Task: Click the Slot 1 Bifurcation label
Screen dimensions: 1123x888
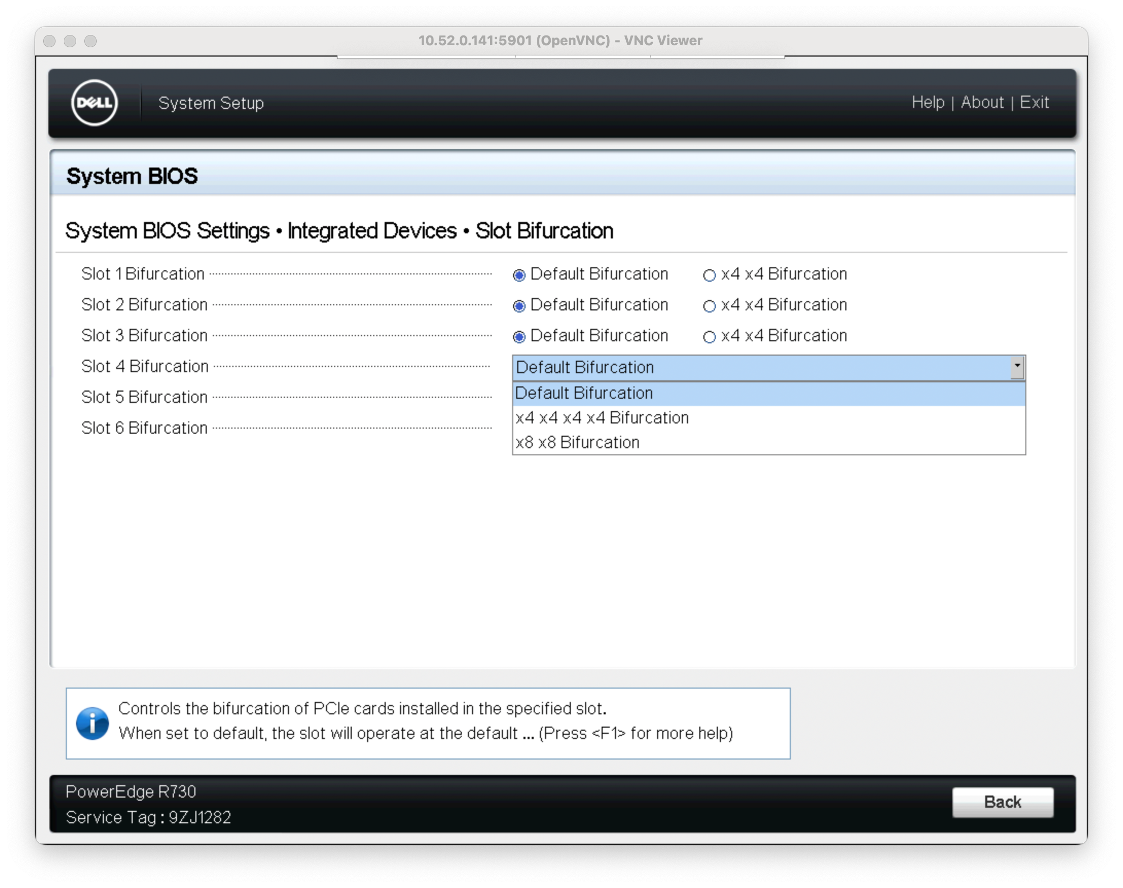Action: pos(142,274)
